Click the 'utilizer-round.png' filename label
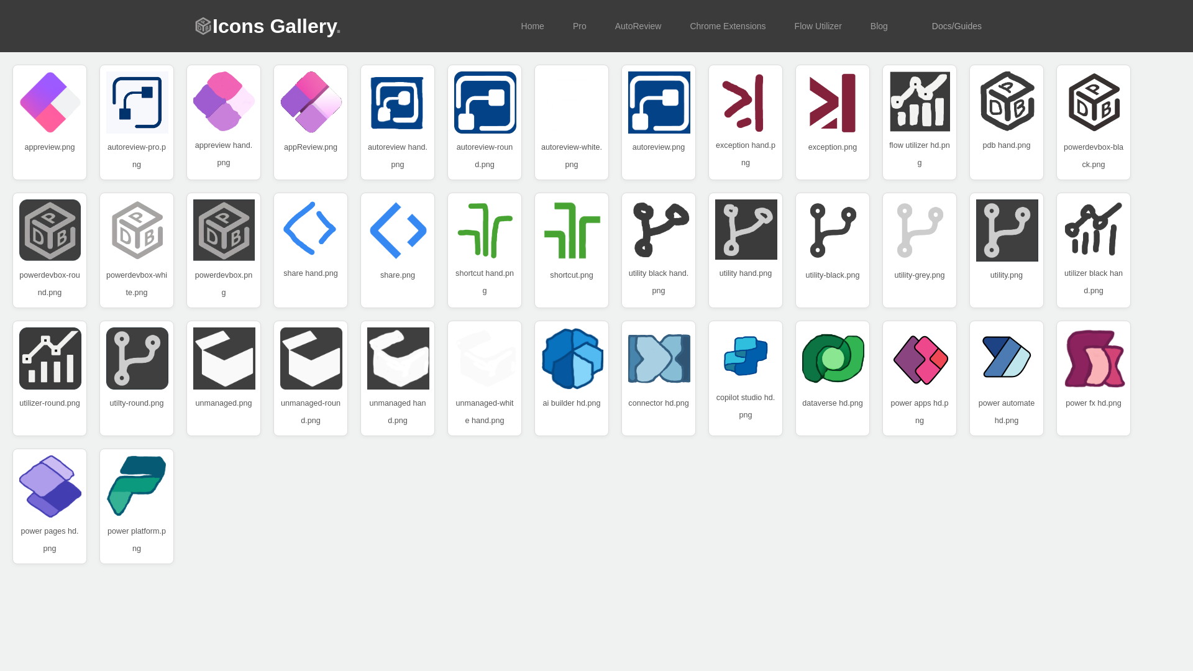The image size is (1193, 671). pyautogui.click(x=50, y=403)
